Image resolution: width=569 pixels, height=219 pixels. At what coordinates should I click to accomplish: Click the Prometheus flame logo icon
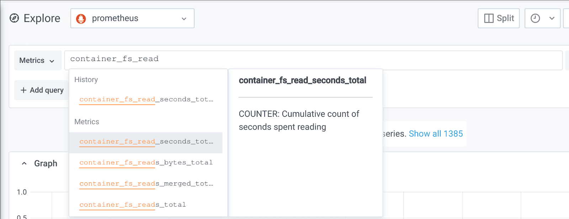tap(81, 18)
